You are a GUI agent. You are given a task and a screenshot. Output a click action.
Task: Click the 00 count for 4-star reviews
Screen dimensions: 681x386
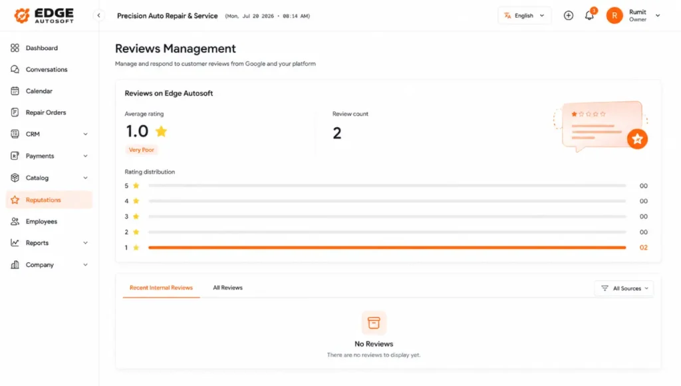644,201
